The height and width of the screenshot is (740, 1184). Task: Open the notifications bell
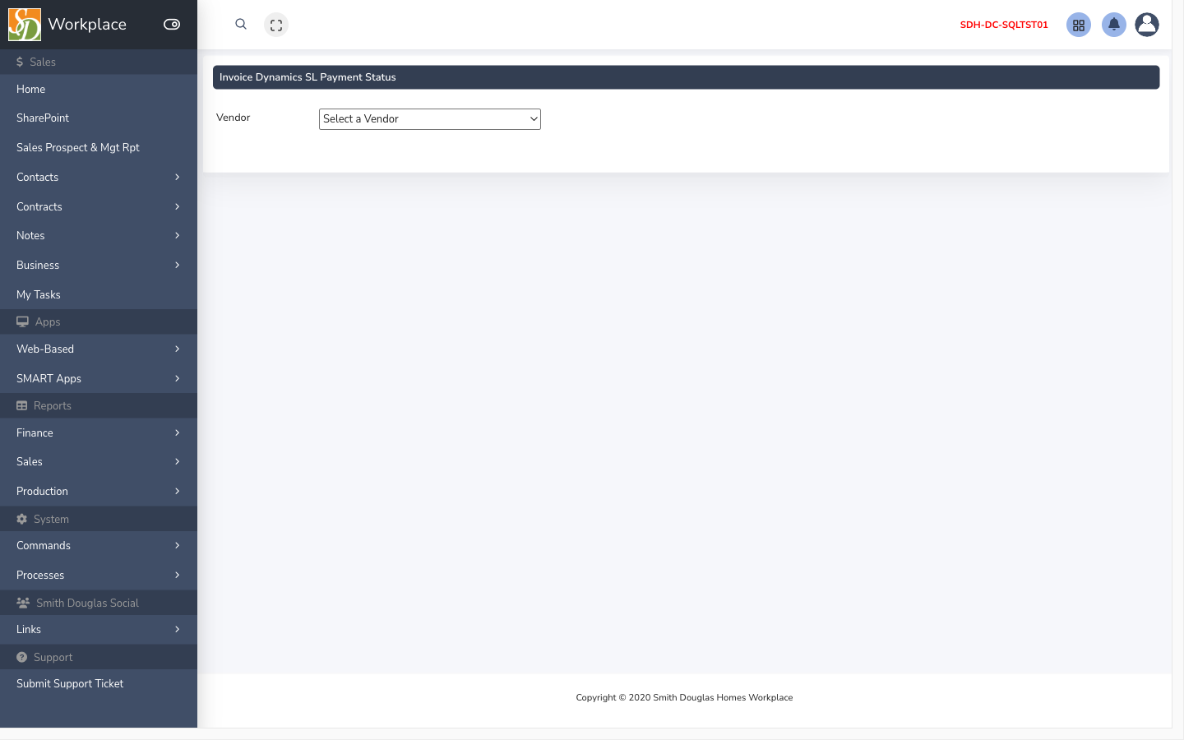tap(1114, 25)
